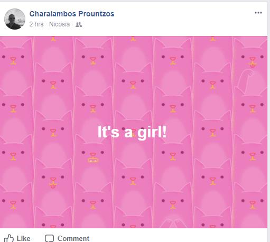Open the Nicosia location link

pos(59,24)
